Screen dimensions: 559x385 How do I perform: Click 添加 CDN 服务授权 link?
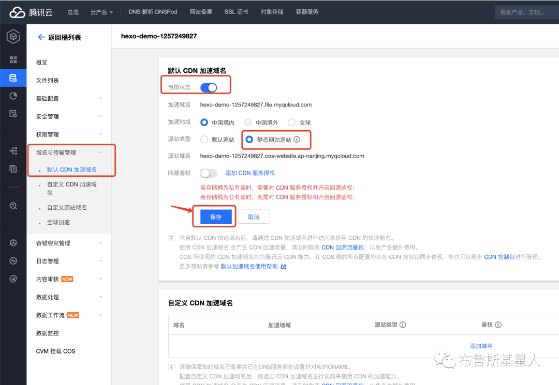pos(250,173)
